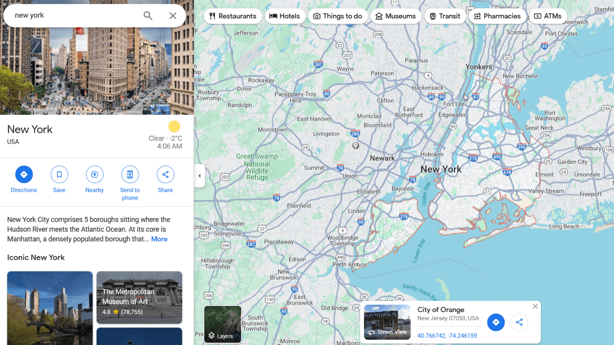Select the ATMs chip

[x=548, y=16]
